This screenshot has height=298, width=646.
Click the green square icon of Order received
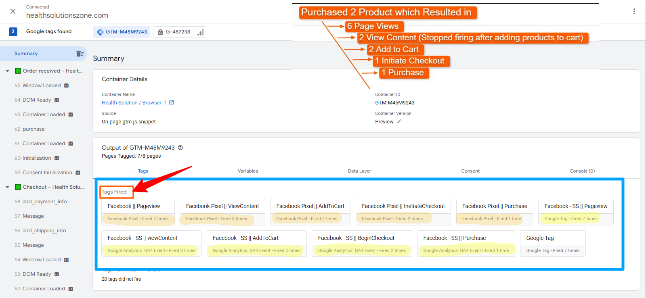[18, 71]
